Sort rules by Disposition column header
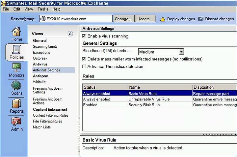Viewport: 237px width, 157px height. point(215,87)
